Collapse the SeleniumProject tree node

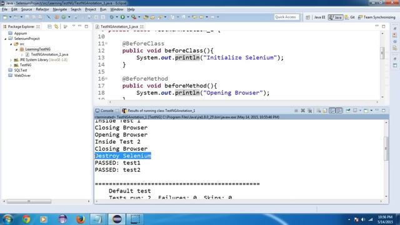pyautogui.click(x=6, y=39)
